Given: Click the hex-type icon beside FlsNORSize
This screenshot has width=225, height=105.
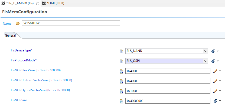Looking at the screenshot, I should tap(121, 101).
